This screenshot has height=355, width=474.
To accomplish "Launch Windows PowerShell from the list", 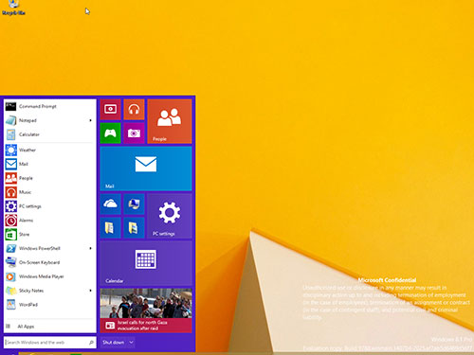I will point(50,248).
